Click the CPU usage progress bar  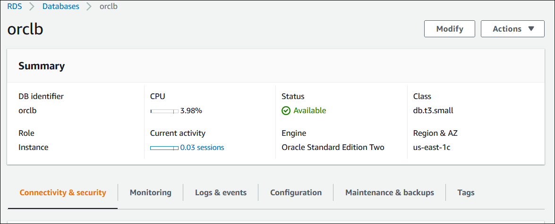164,111
